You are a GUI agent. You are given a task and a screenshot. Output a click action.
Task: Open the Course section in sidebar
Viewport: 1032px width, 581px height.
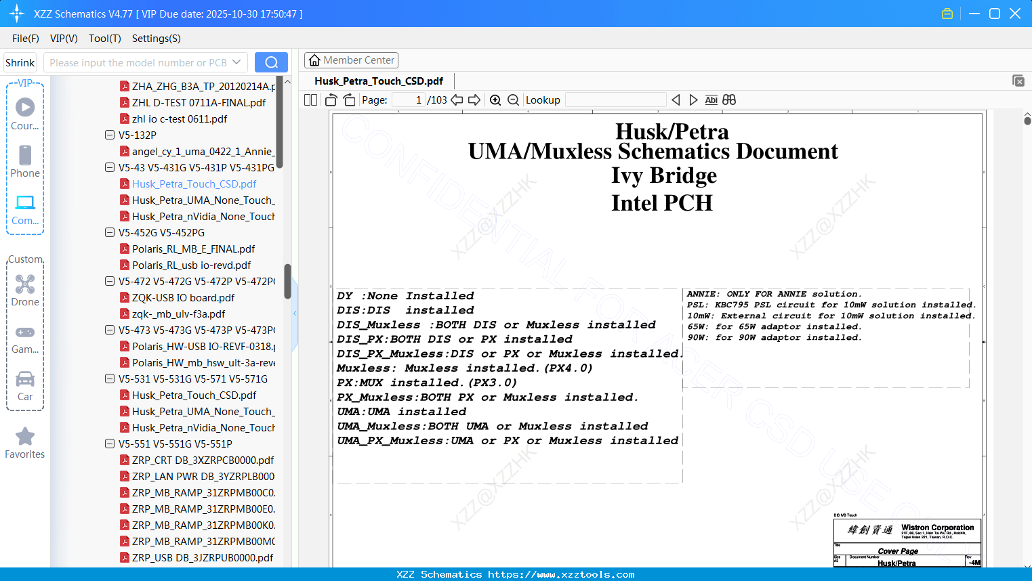point(25,114)
